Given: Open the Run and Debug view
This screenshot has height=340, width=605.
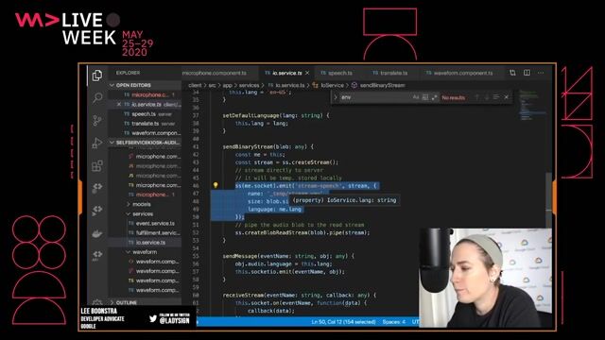Looking at the screenshot, I should pos(97,143).
